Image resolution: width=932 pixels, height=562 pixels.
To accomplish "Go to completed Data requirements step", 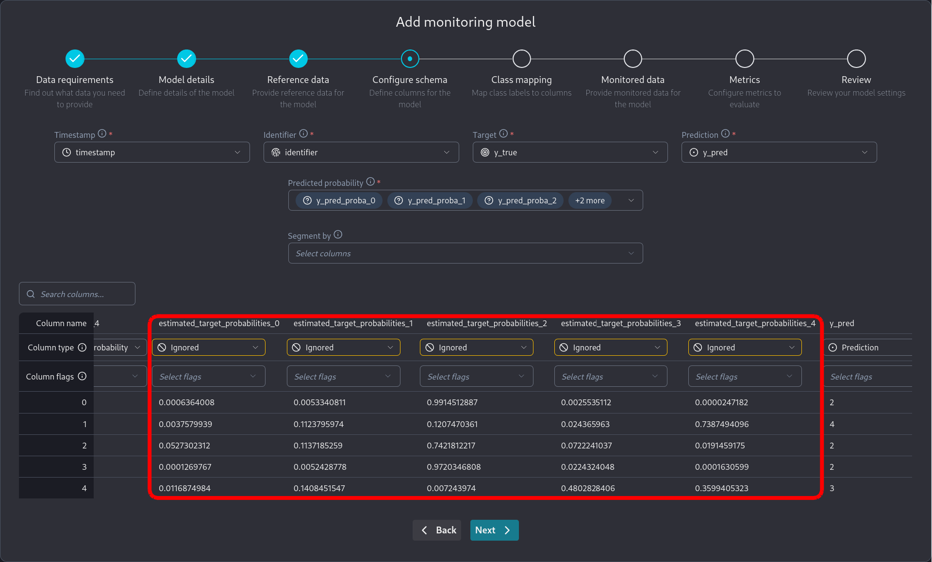I will (x=75, y=59).
